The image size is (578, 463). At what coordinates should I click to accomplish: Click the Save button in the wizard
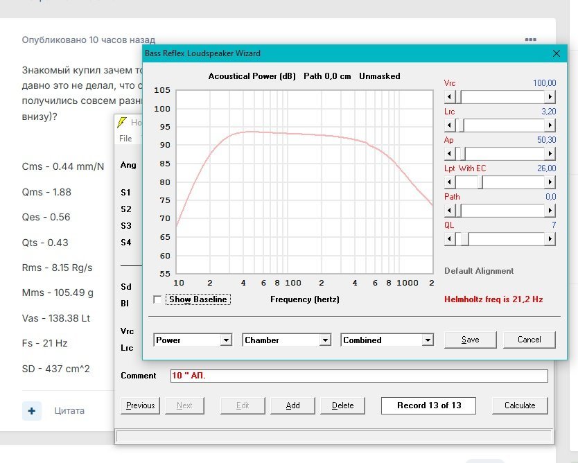pos(471,340)
